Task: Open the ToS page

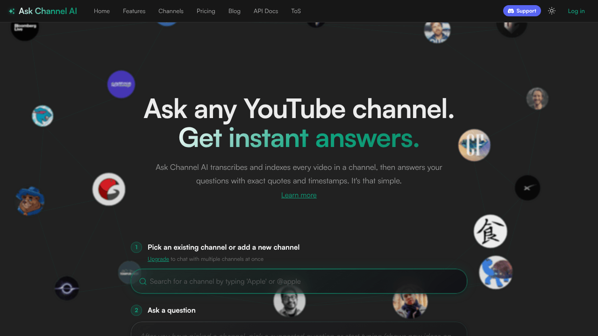Action: point(296,11)
